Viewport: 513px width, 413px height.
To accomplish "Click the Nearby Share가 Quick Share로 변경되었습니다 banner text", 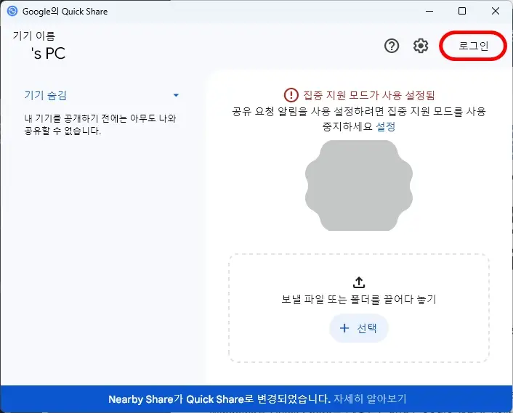I will (x=219, y=399).
